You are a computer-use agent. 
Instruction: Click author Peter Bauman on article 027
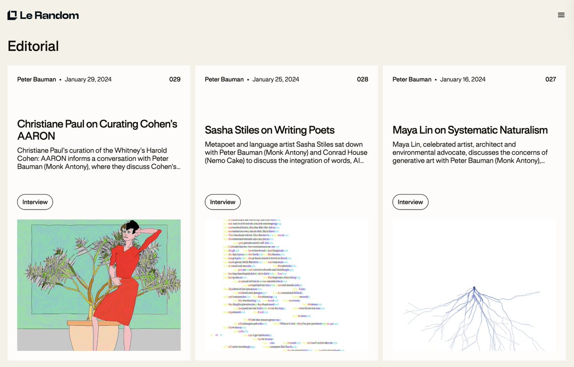click(x=412, y=79)
